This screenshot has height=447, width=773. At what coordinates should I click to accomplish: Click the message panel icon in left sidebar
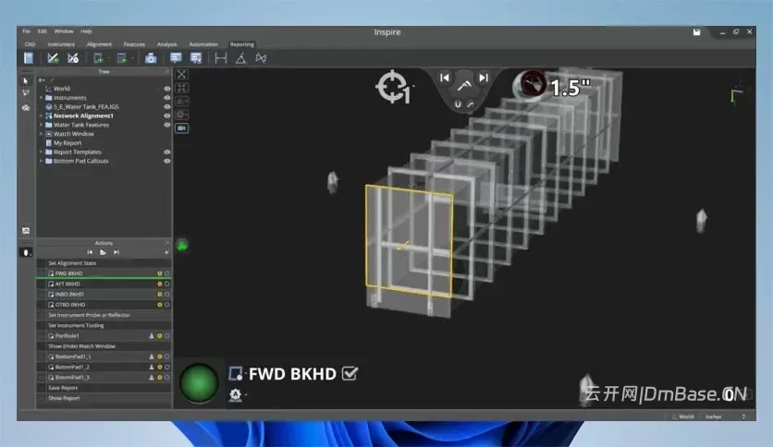tap(26, 230)
